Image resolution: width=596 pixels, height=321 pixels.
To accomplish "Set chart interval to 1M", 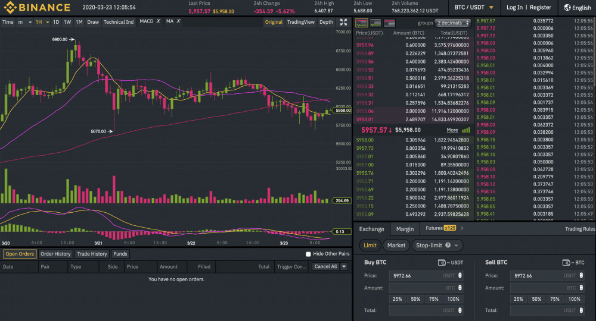I will 79,22.
